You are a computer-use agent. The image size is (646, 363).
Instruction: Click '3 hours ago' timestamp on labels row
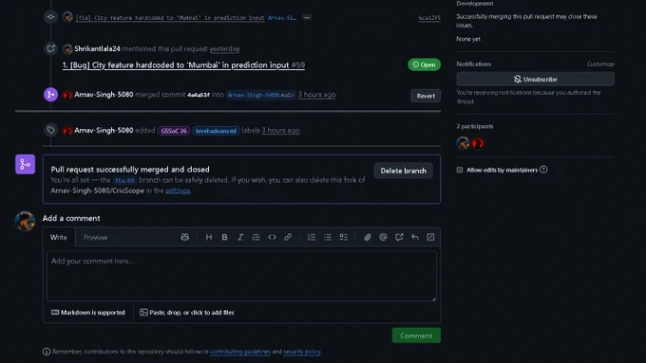click(x=280, y=130)
